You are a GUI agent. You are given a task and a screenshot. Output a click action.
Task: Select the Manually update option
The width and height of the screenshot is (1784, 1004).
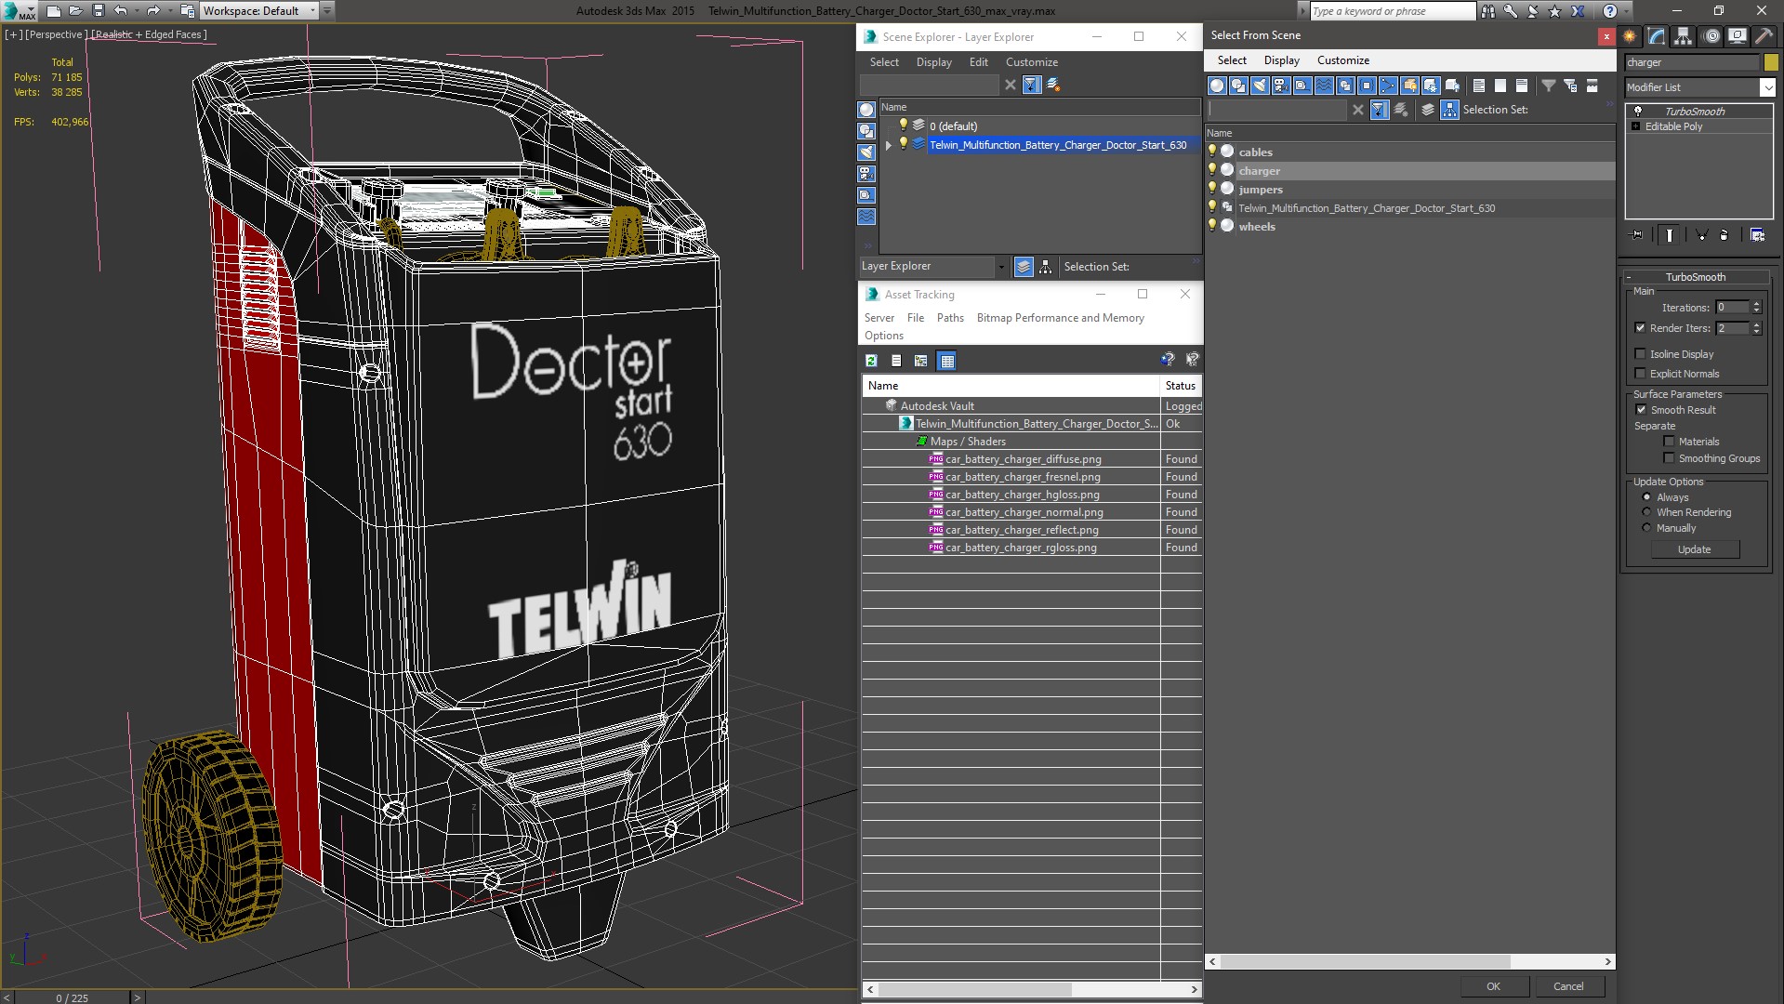coord(1646,528)
